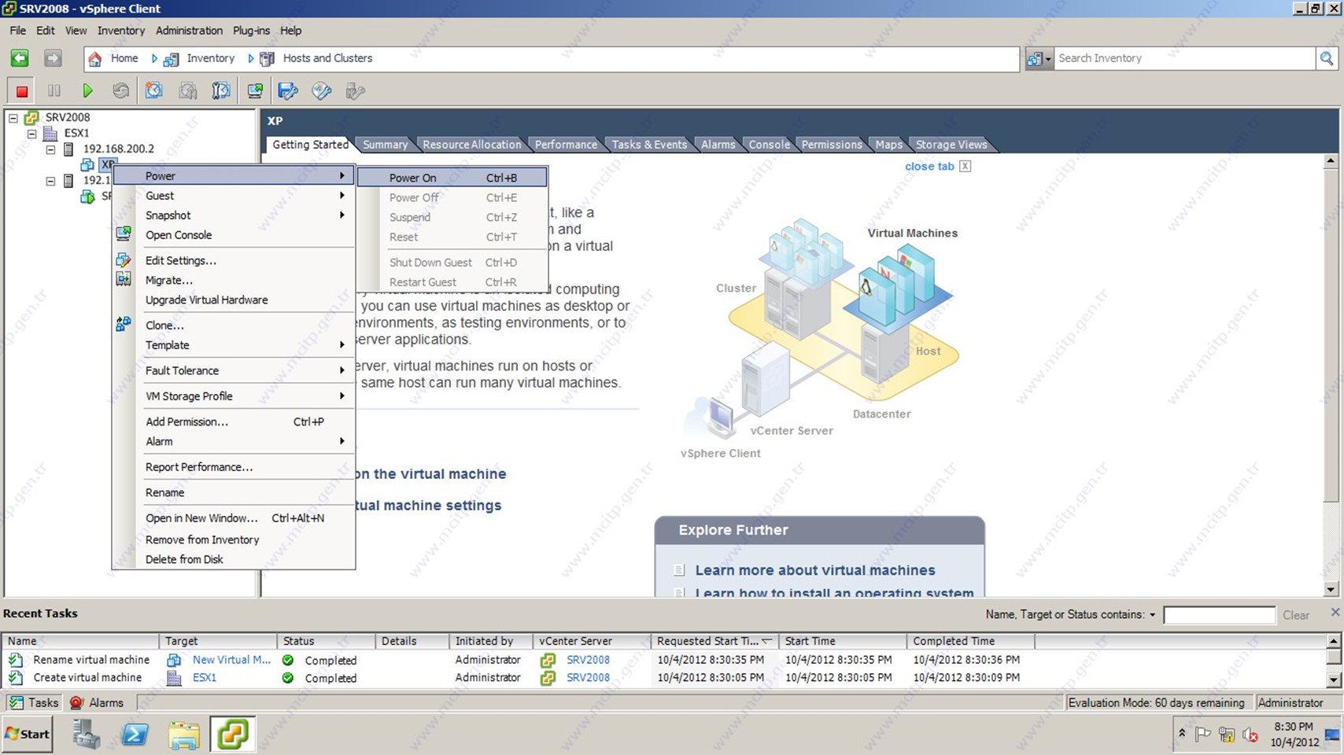This screenshot has width=1344, height=755.
Task: Click New Virtual M... target link
Action: pos(231,660)
